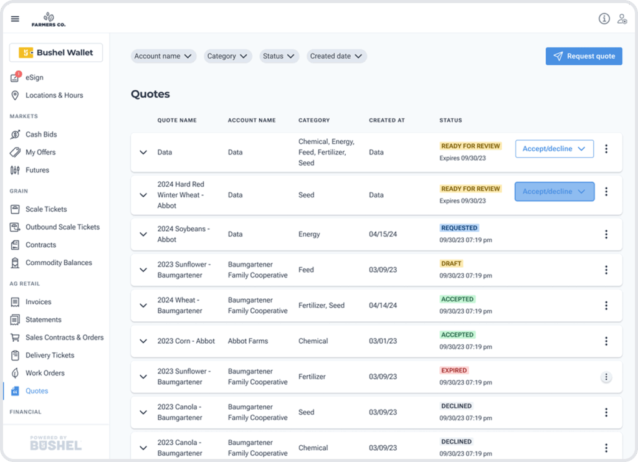Open more options for 2023 Corn - Abbot row
The image size is (638, 462).
[x=606, y=341]
